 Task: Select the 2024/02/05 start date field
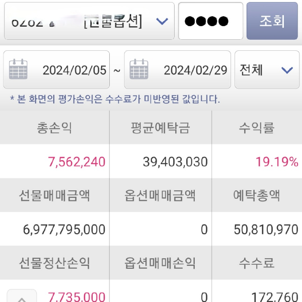point(74,70)
